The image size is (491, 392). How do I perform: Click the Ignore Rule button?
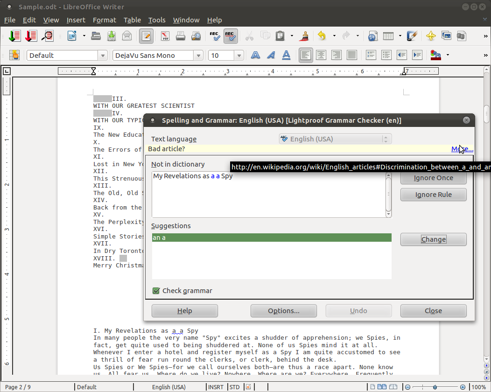(434, 195)
